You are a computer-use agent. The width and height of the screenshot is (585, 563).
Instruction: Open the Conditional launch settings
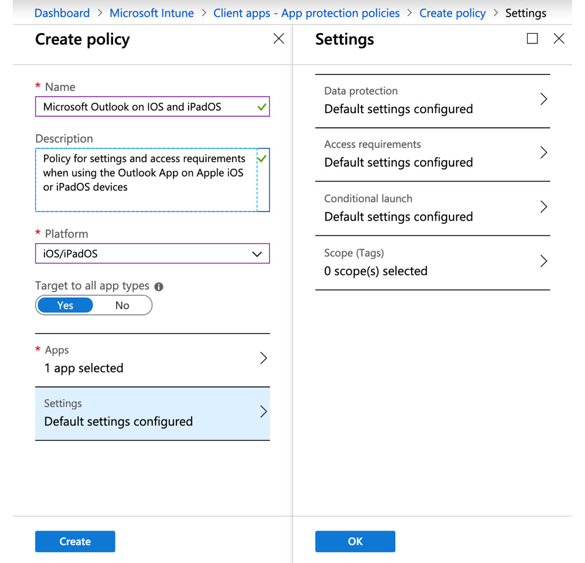432,208
